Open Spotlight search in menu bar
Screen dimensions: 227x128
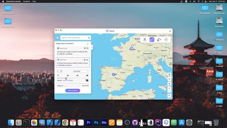(203, 1)
